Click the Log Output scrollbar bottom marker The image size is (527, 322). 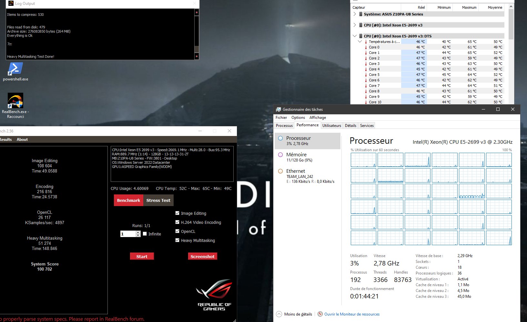(x=197, y=57)
